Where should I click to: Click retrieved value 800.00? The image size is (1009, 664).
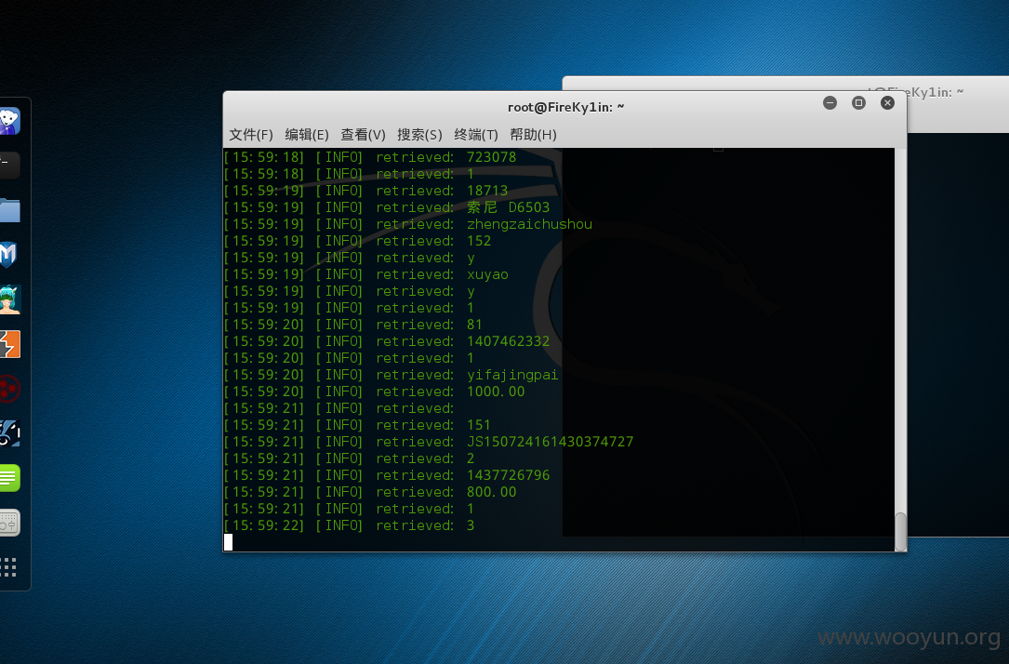point(492,492)
